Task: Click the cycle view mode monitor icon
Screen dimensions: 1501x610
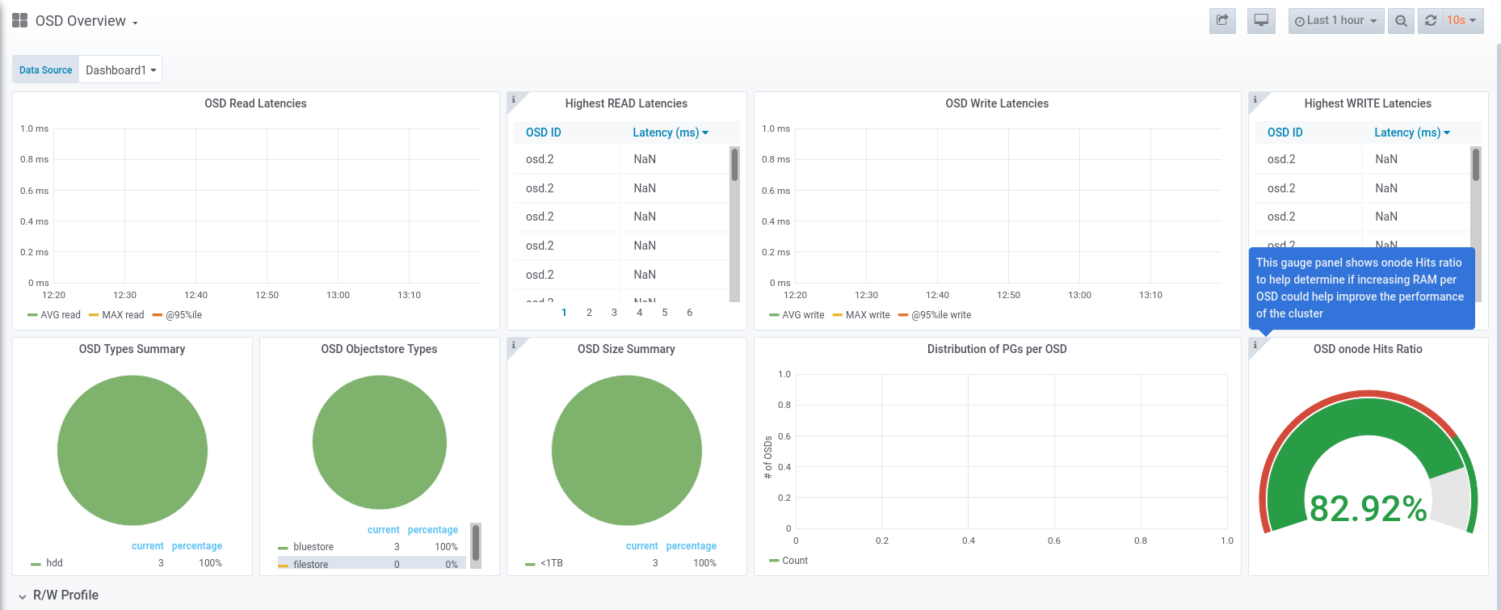Action: point(1261,20)
